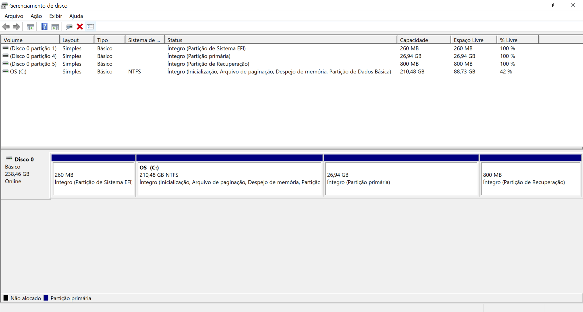The width and height of the screenshot is (583, 312).
Task: Click the Disk Management title bar icon
Action: pyautogui.click(x=4, y=5)
